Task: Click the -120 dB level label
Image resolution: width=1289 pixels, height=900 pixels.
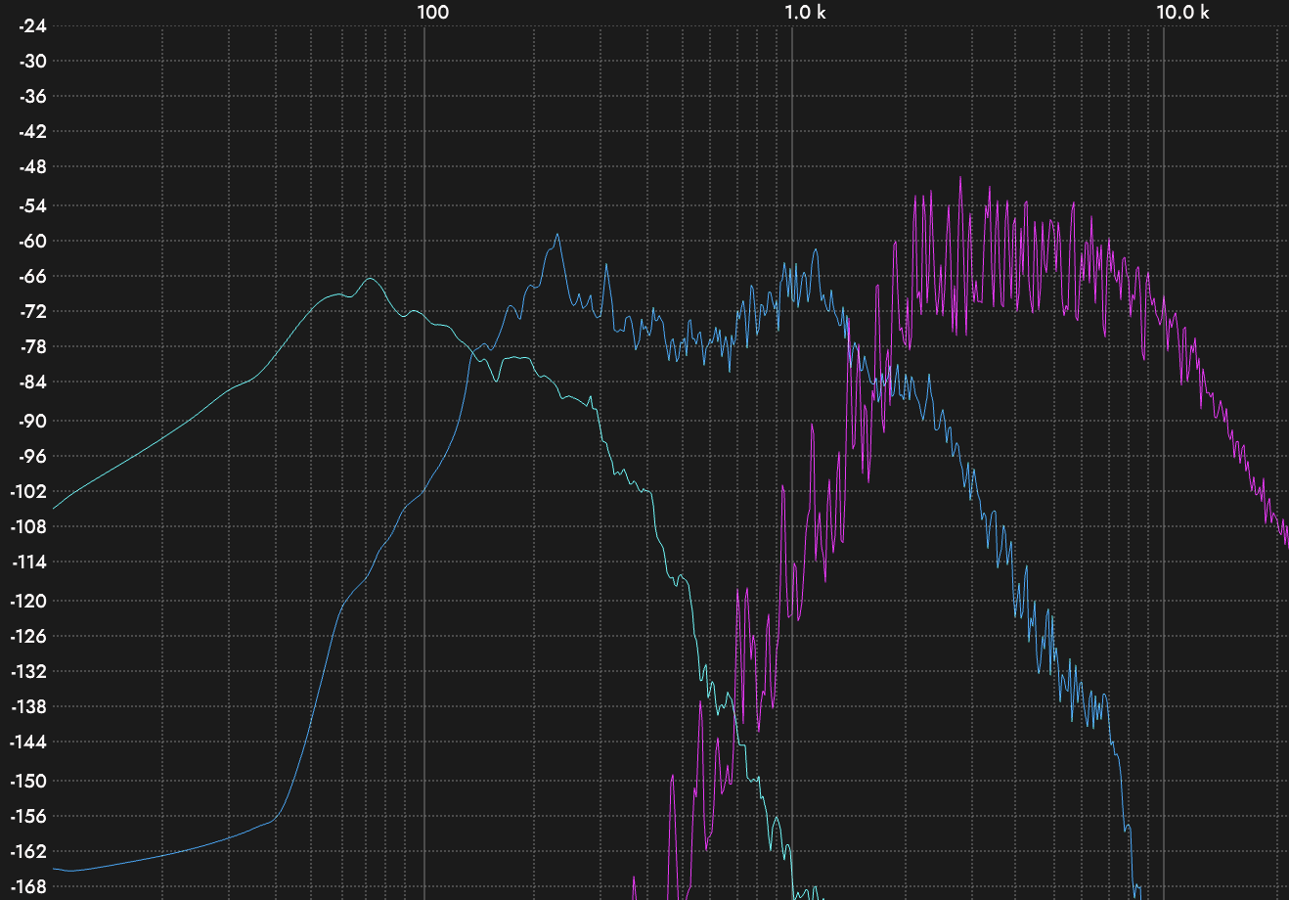Action: (29, 601)
